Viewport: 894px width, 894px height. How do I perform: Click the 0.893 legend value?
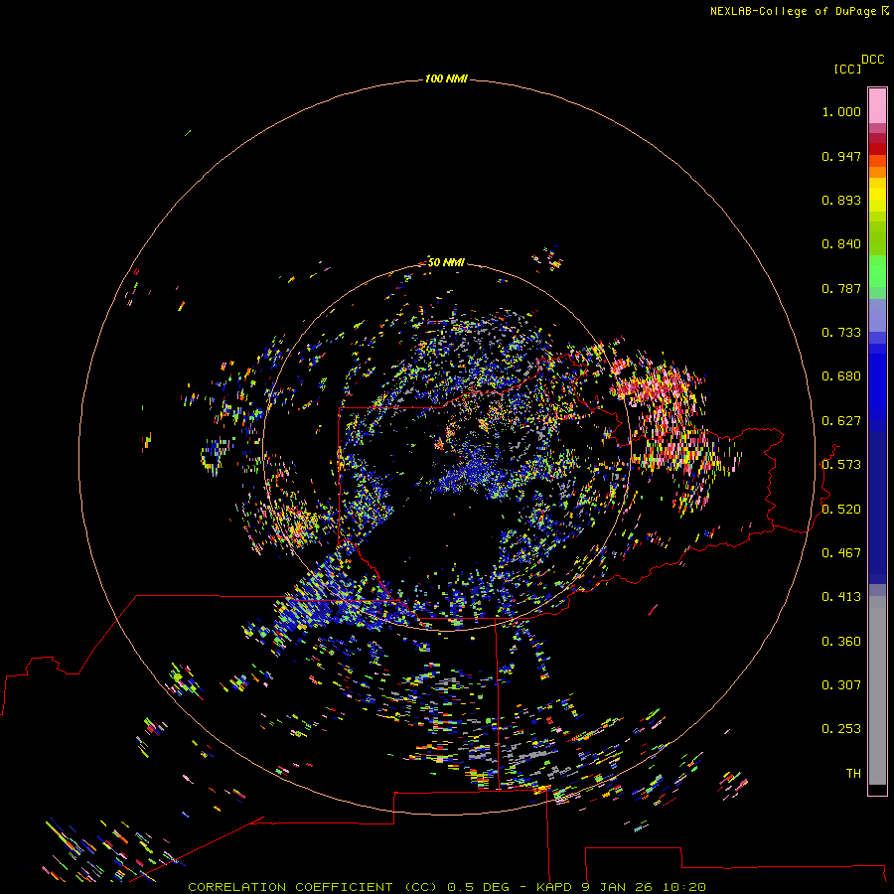pos(841,200)
